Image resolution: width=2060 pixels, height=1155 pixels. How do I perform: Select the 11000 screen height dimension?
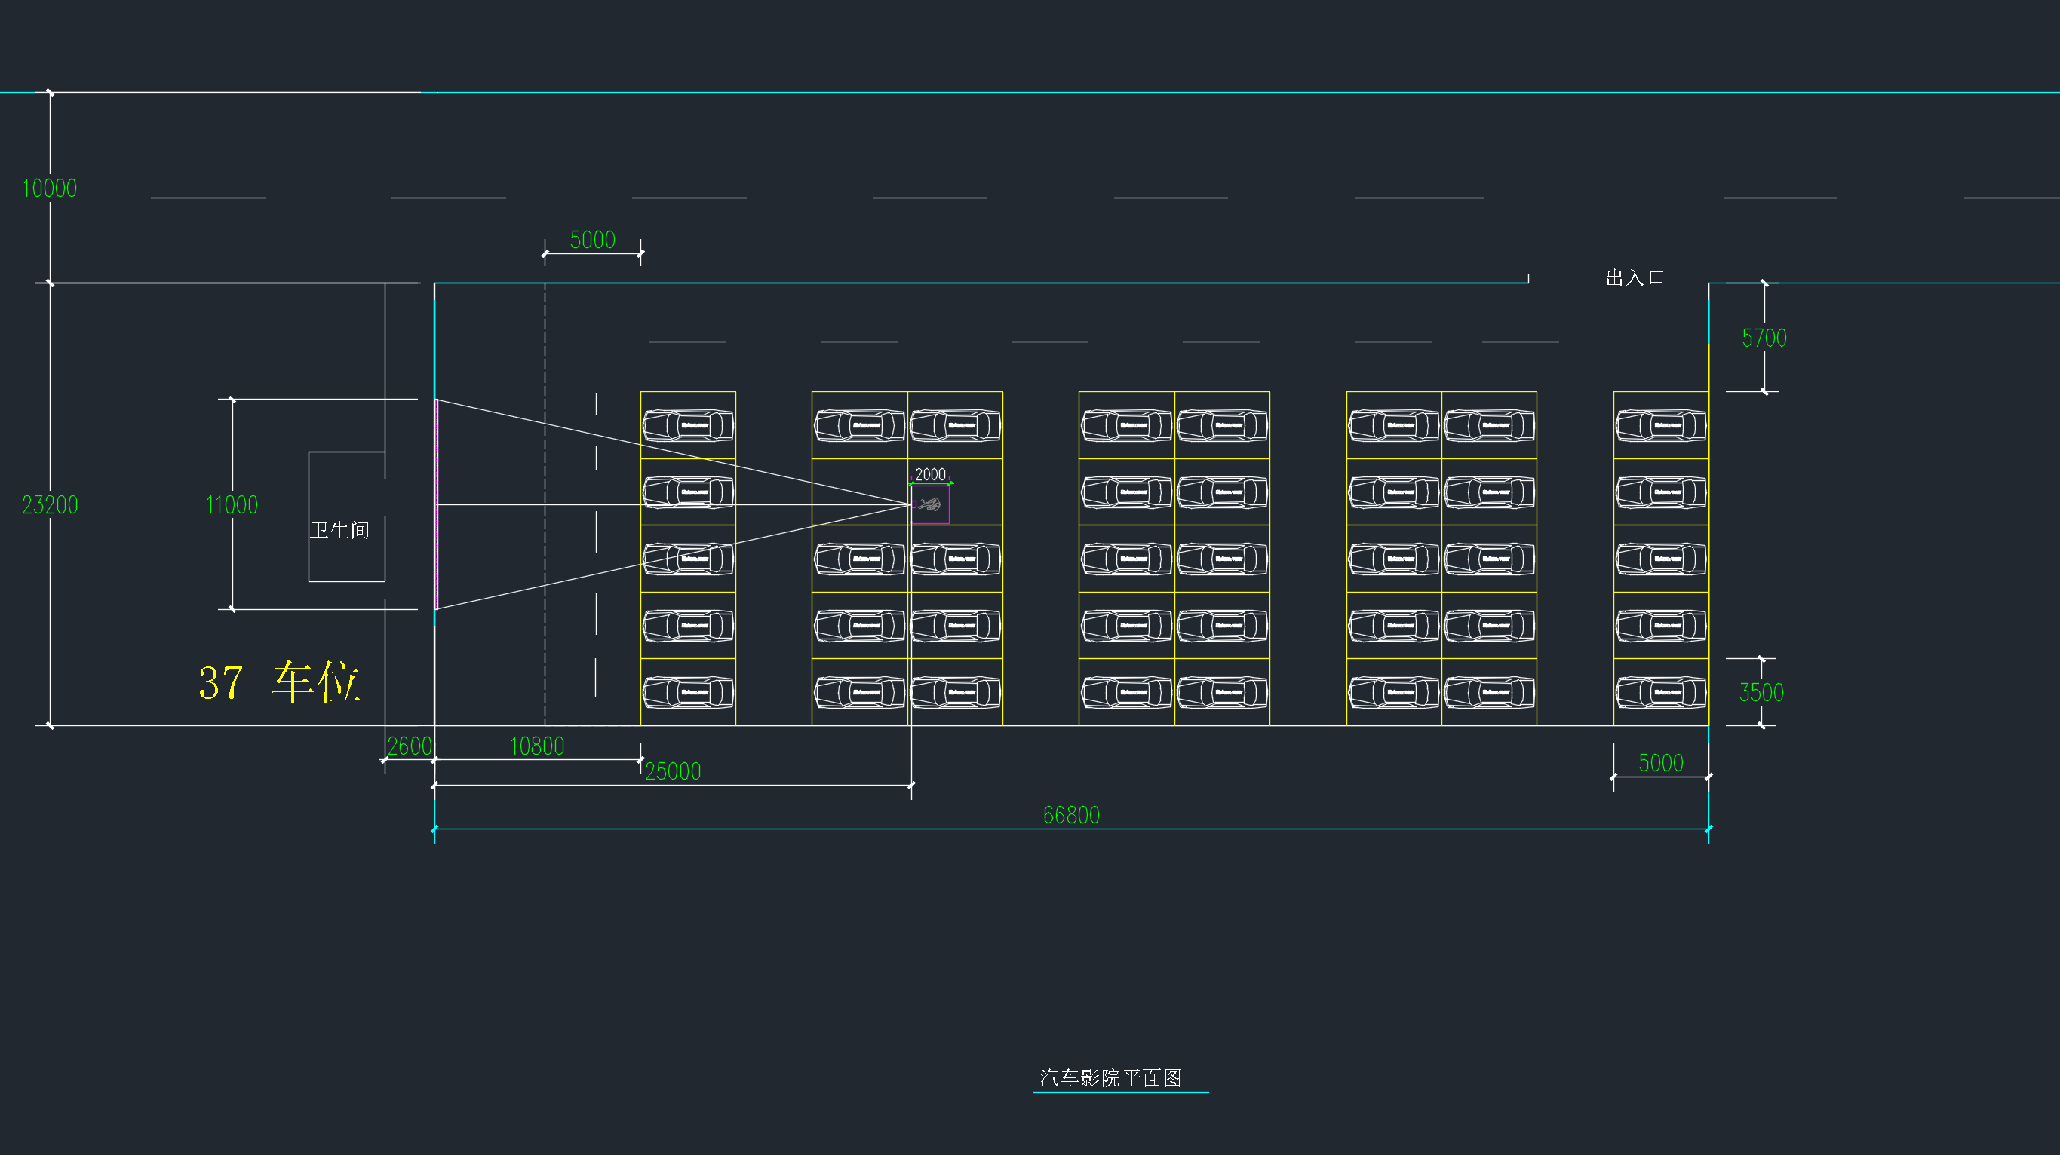pos(232,505)
